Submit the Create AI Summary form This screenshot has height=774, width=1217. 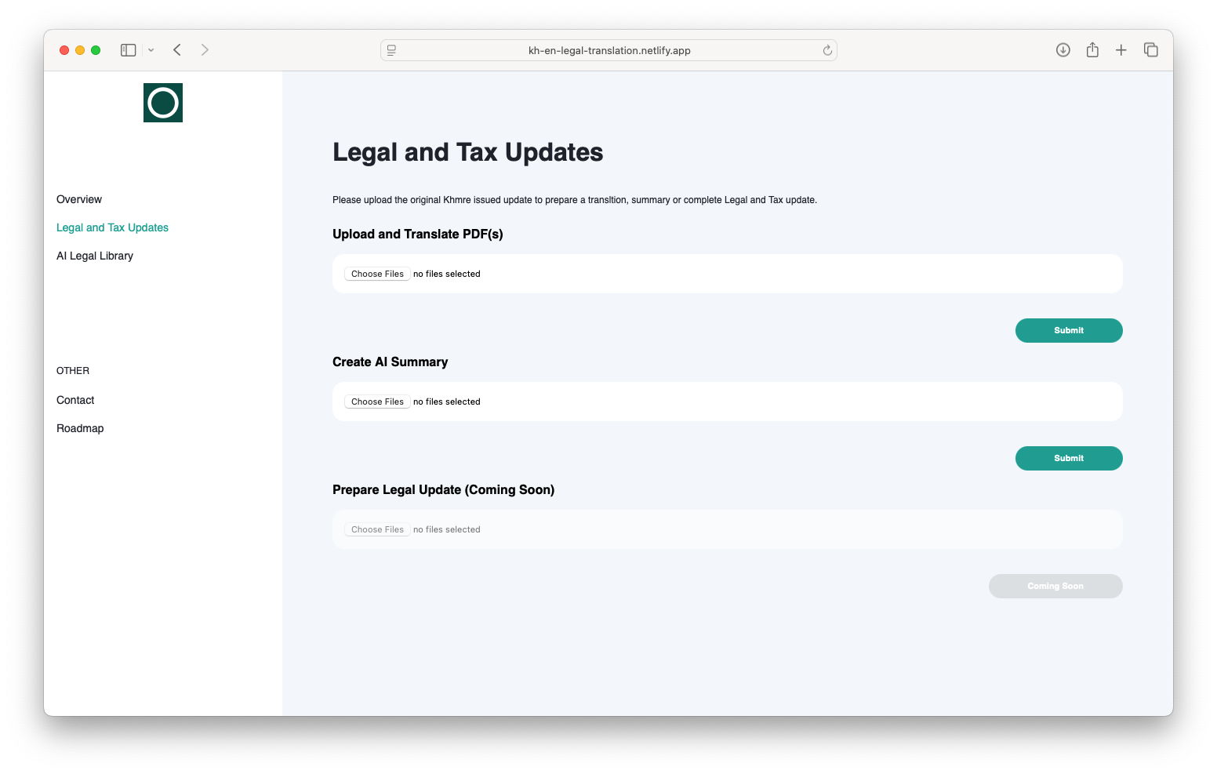coord(1069,458)
